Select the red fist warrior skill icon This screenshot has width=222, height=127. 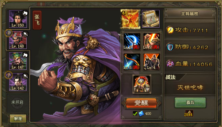click(x=151, y=42)
